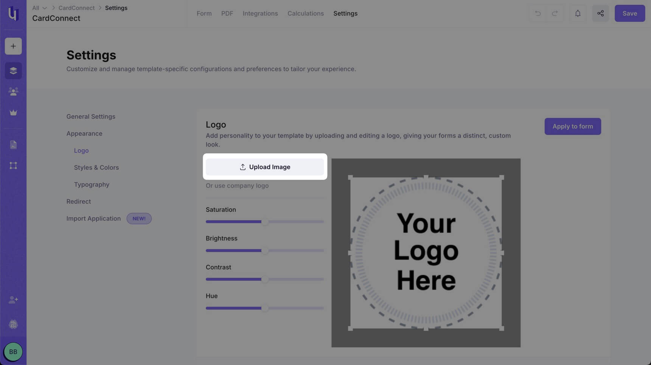651x365 pixels.
Task: Expand the All breadcrumb dropdown
Action: click(x=40, y=8)
